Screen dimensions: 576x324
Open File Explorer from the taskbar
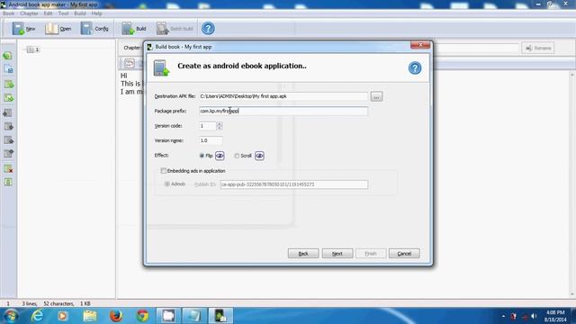90,316
